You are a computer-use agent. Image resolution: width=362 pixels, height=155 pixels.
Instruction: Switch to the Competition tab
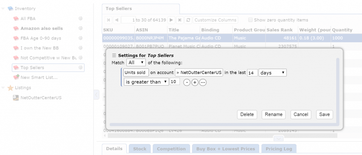(x=171, y=149)
